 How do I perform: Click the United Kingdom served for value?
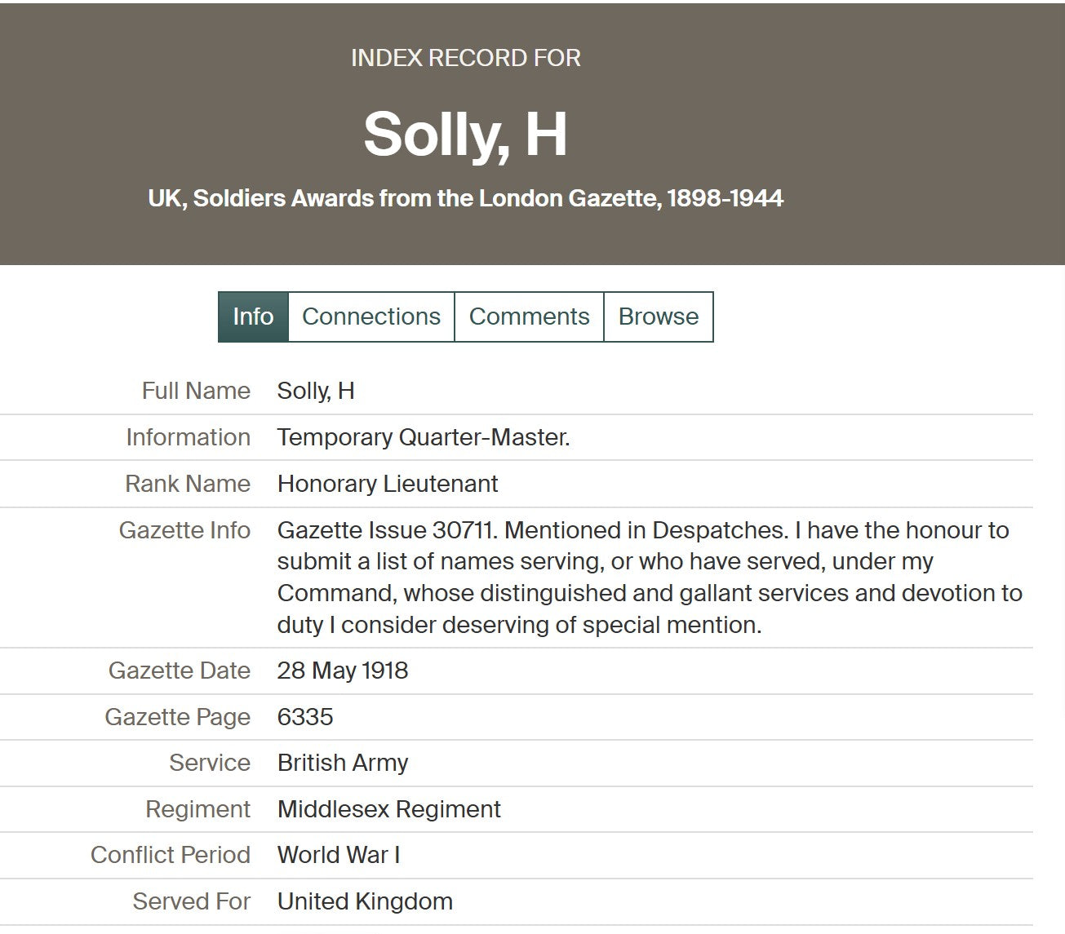pyautogui.click(x=365, y=901)
